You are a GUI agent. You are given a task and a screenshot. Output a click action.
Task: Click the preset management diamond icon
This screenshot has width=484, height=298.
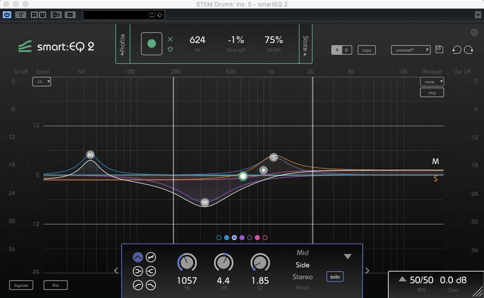click(x=160, y=15)
